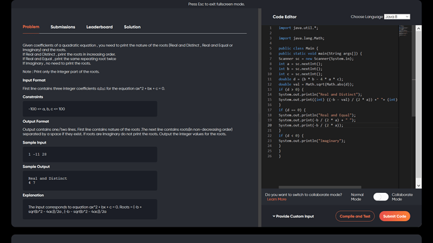Click the code minimap preview
This screenshot has height=243, width=433.
click(x=405, y=31)
